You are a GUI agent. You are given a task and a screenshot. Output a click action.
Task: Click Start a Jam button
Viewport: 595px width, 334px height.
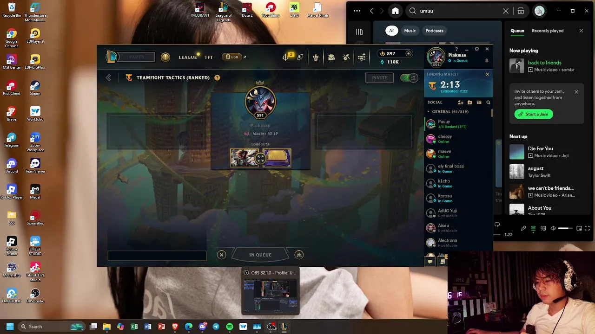pyautogui.click(x=534, y=114)
